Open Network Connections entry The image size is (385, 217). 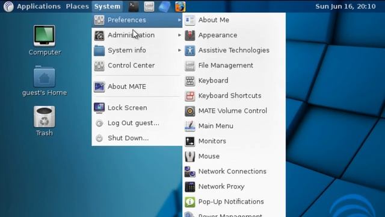(234, 172)
